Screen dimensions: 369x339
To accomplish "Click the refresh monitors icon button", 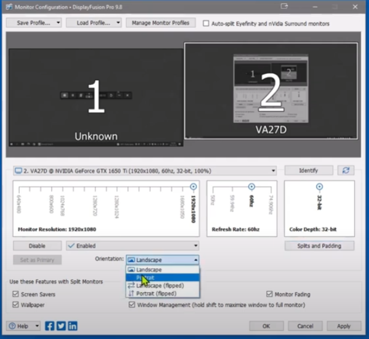I will (346, 170).
